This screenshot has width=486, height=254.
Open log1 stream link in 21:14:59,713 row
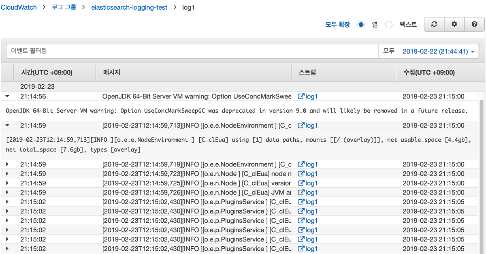[x=308, y=126]
